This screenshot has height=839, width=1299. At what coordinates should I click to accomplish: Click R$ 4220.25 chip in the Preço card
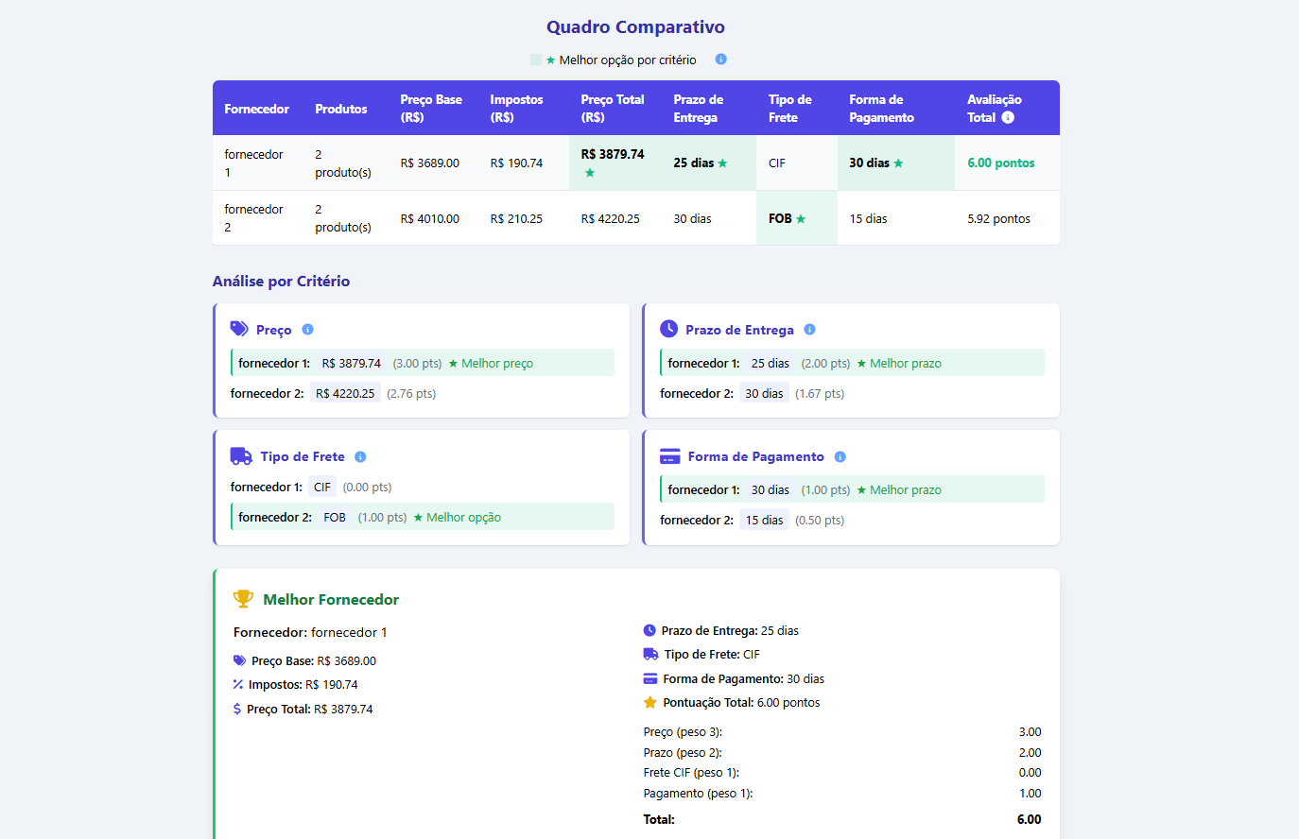tap(345, 394)
